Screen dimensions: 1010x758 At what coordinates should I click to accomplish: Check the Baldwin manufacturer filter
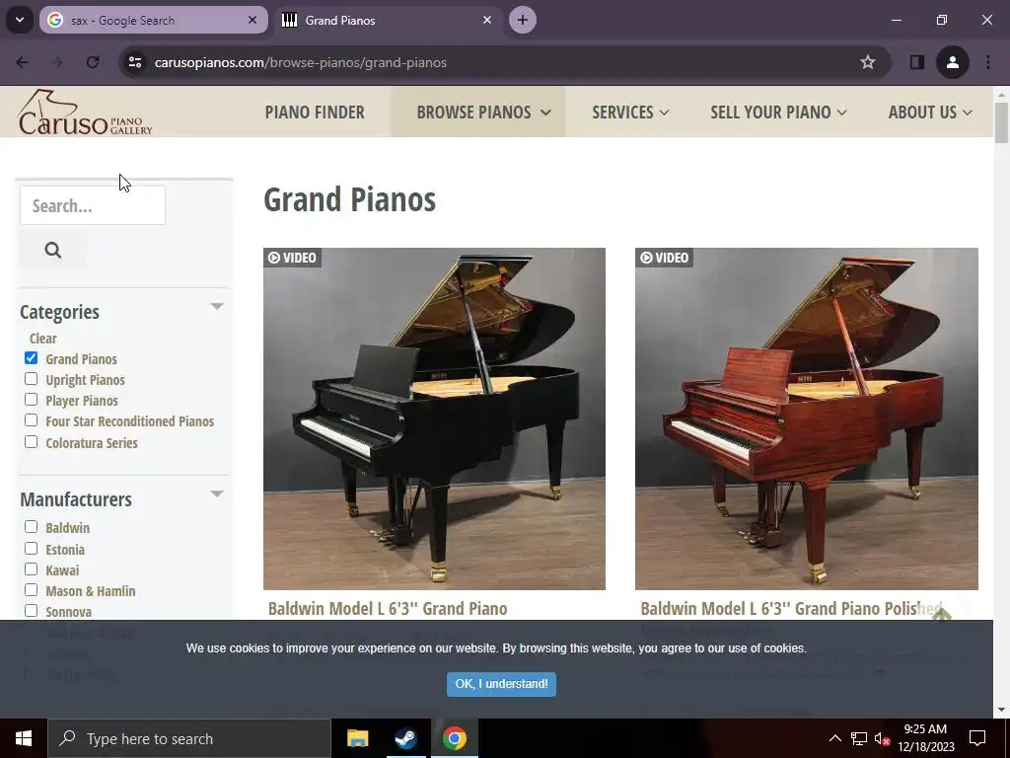(31, 527)
